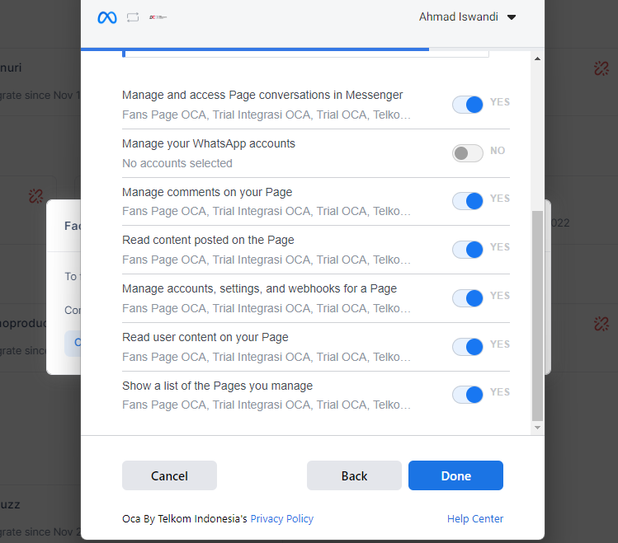The height and width of the screenshot is (543, 618).
Task: Disable Manage and access Page conversations in Messenger
Action: coord(468,105)
